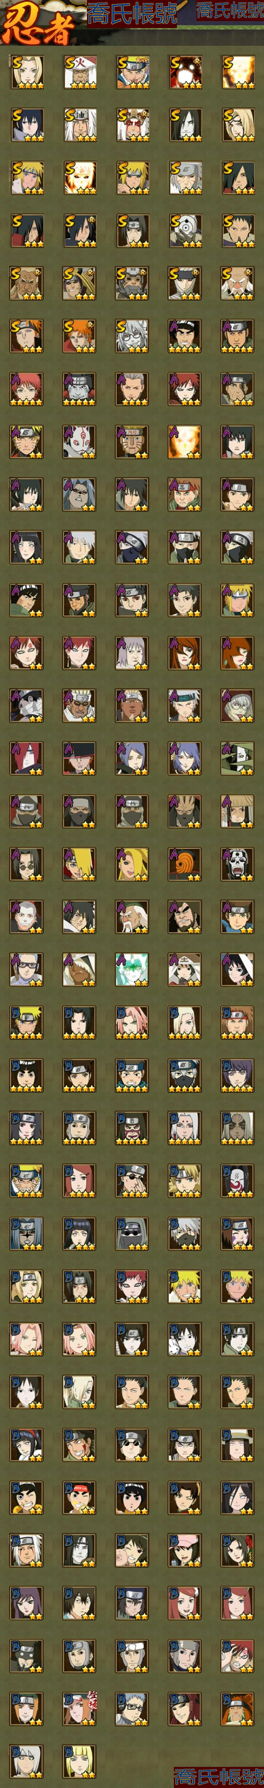Select B-rank Kabuto with glasses
This screenshot has height=1788, width=264.
pos(132,1708)
